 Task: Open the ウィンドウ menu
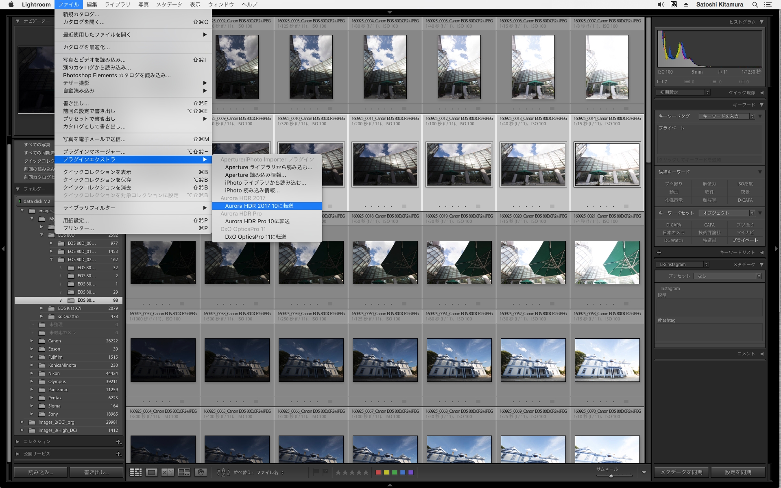220,4
